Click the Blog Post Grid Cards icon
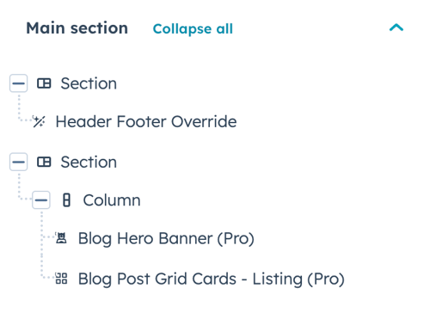Image resolution: width=430 pixels, height=319 pixels. [61, 279]
